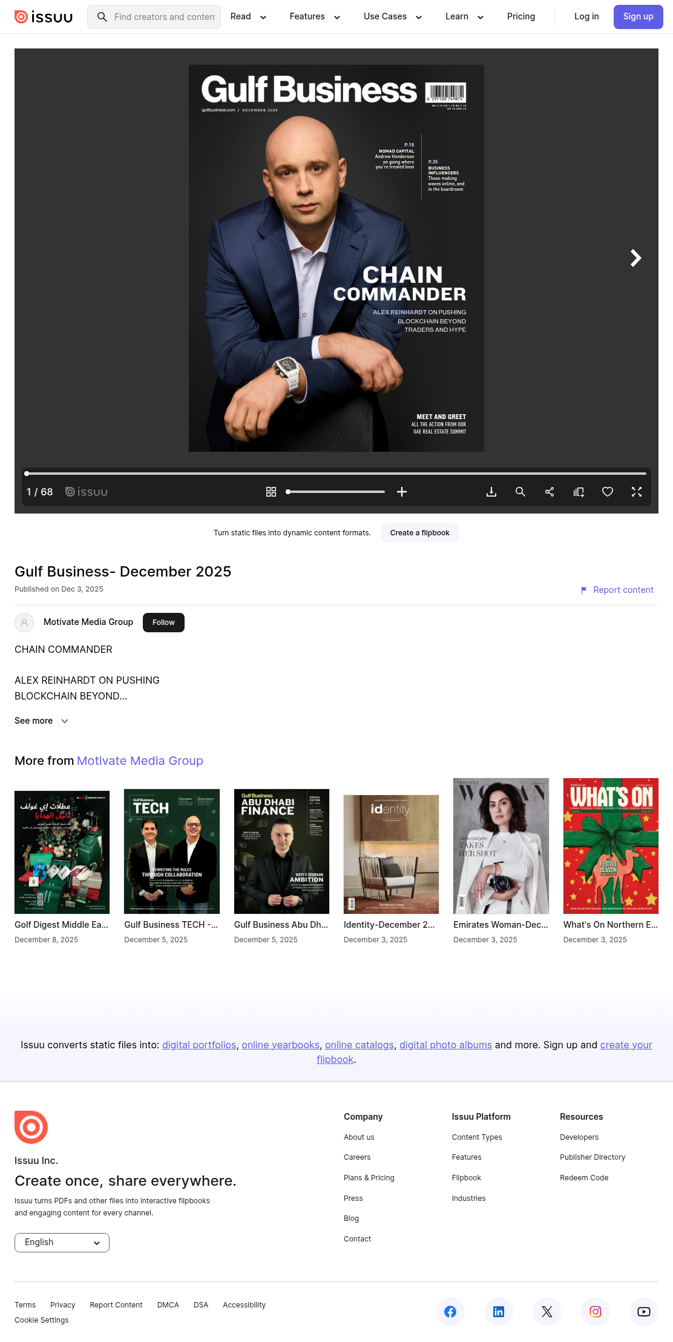This screenshot has height=1342, width=673.
Task: Download the publication
Action: pos(491,492)
